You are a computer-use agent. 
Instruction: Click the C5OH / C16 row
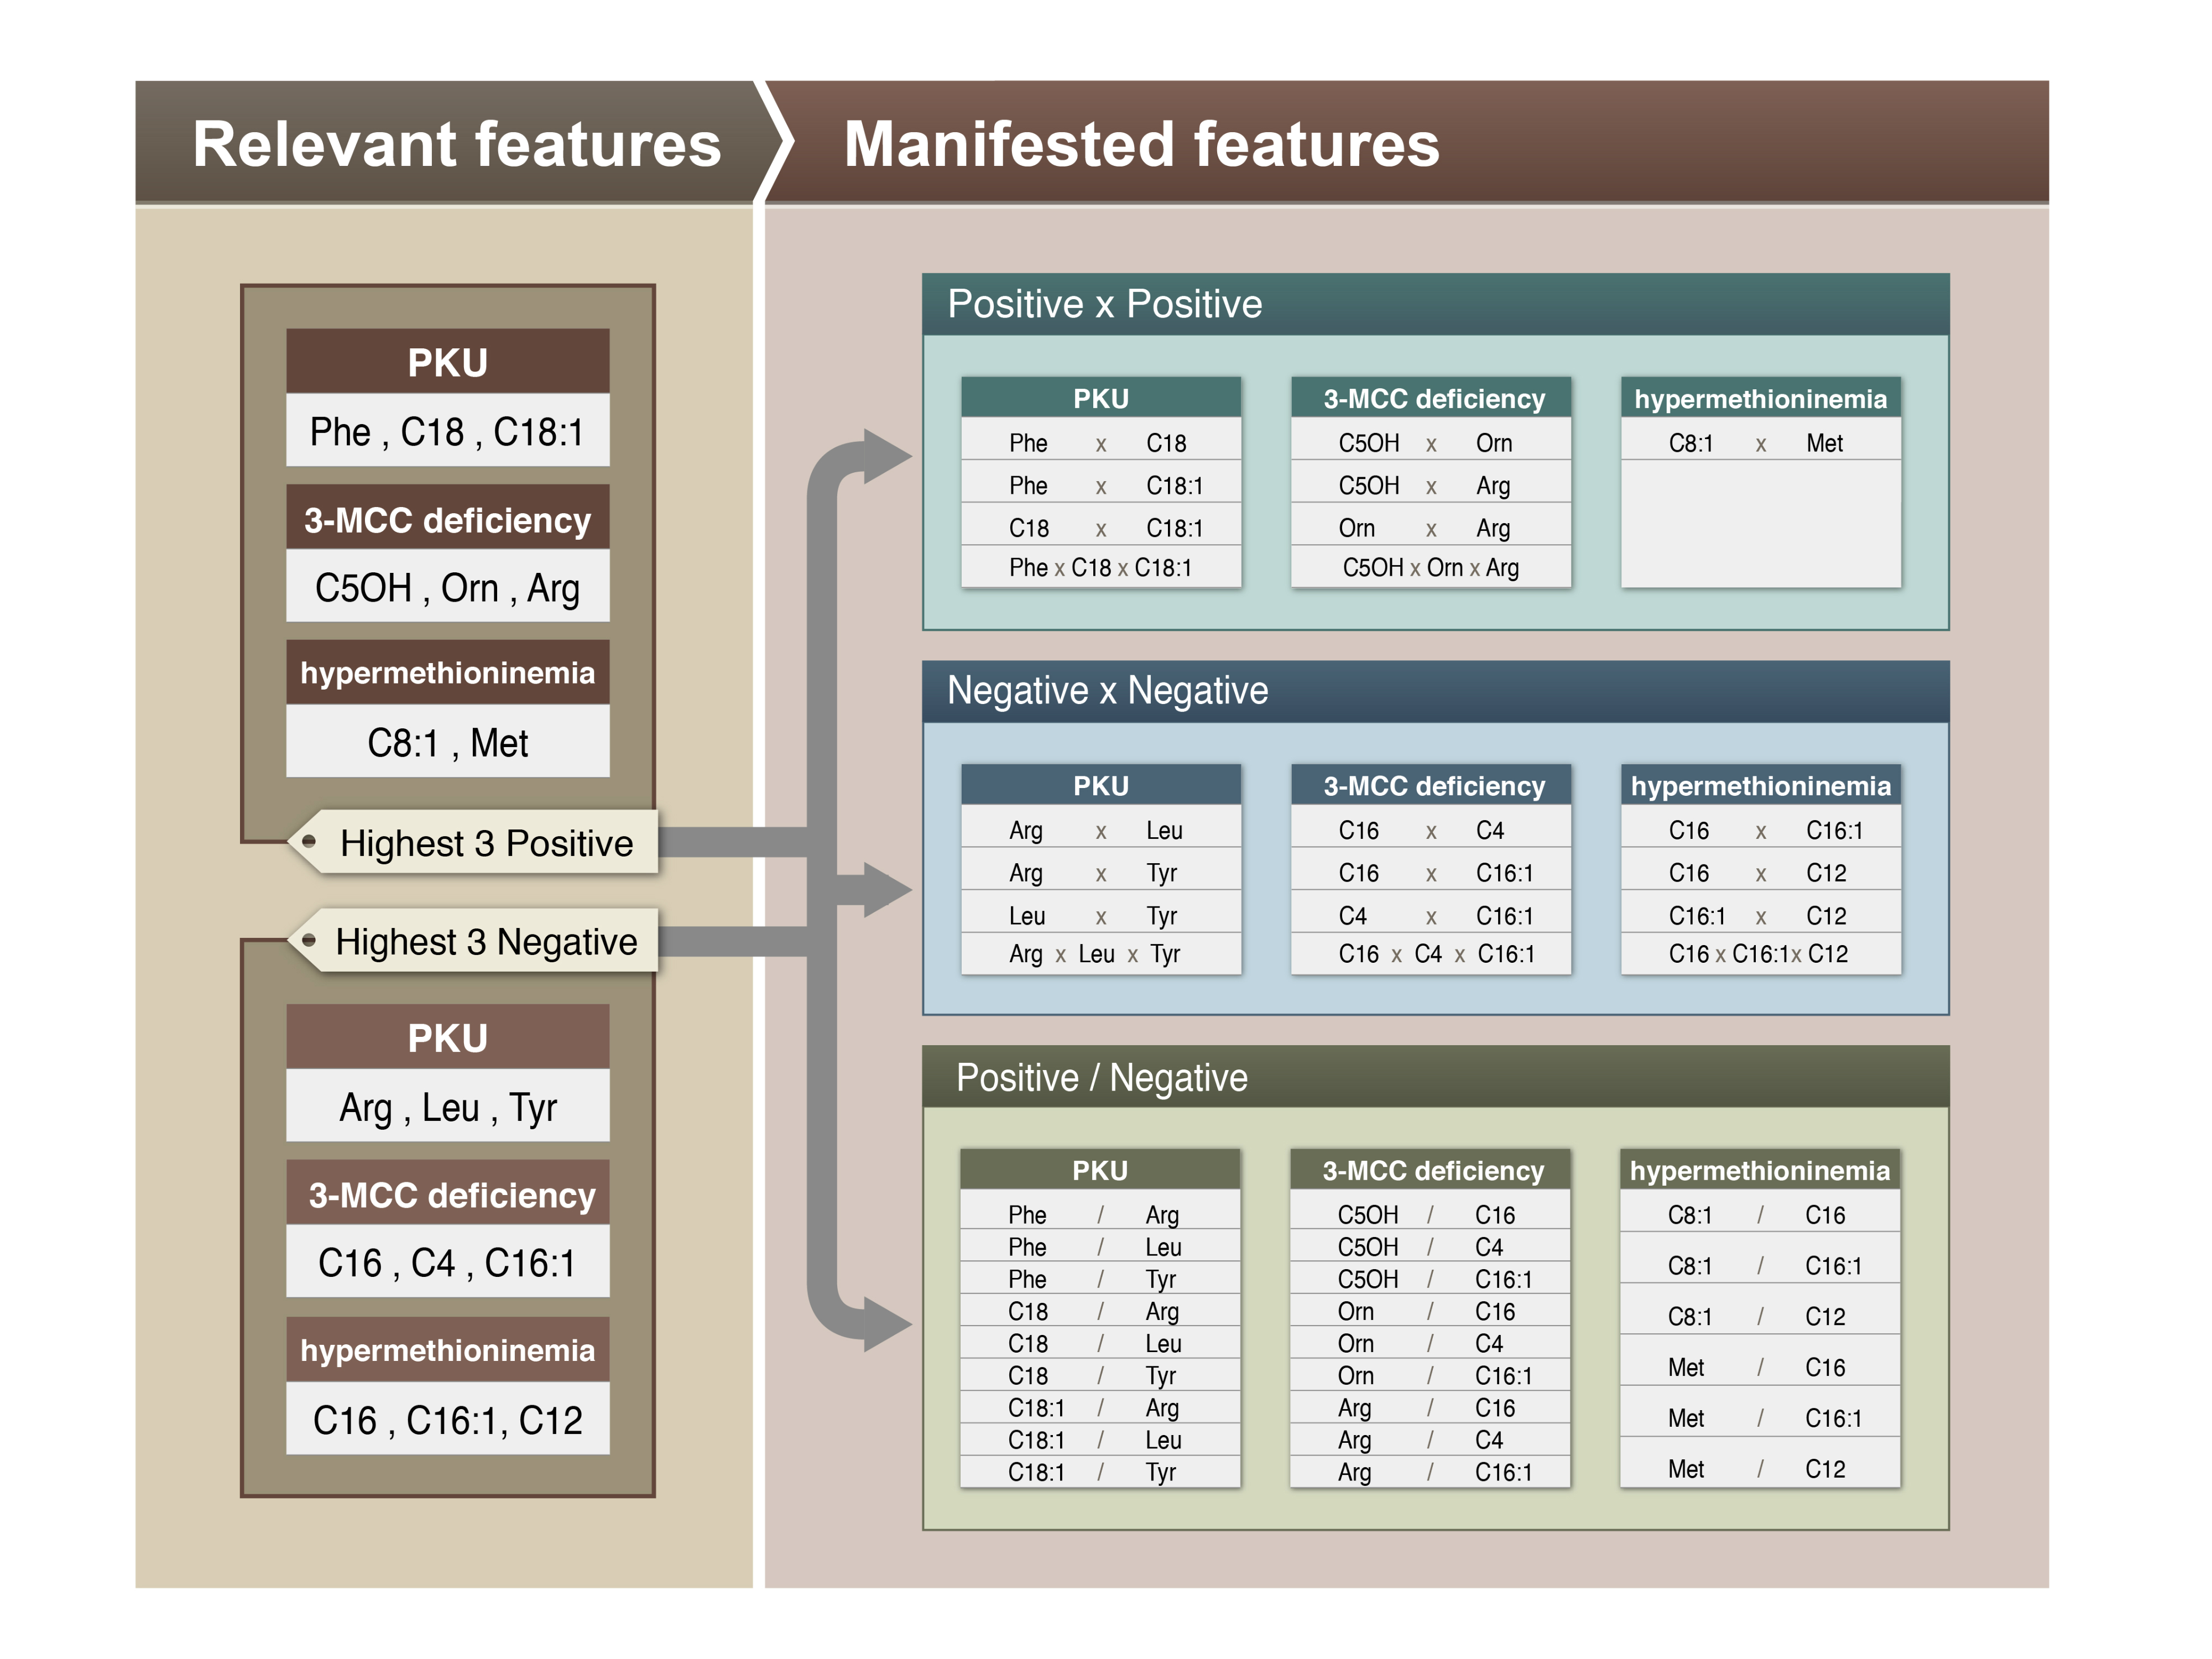point(1429,1215)
